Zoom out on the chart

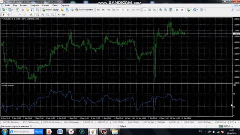[166, 10]
